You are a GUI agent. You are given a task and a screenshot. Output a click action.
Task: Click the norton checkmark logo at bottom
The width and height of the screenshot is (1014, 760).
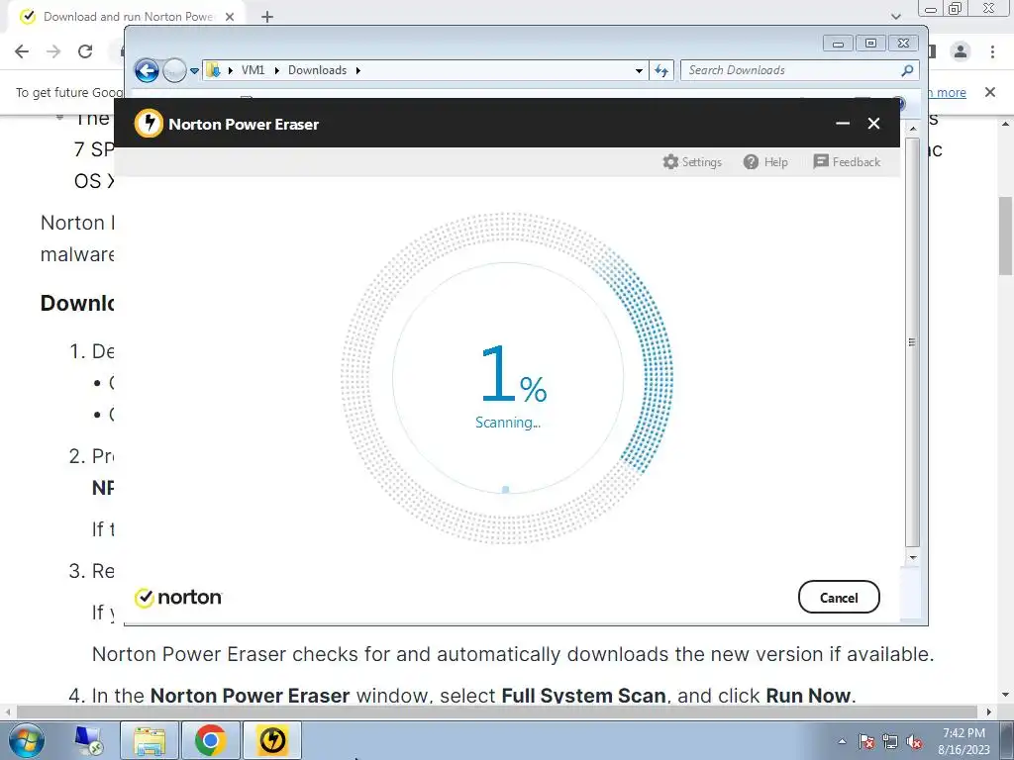point(178,597)
